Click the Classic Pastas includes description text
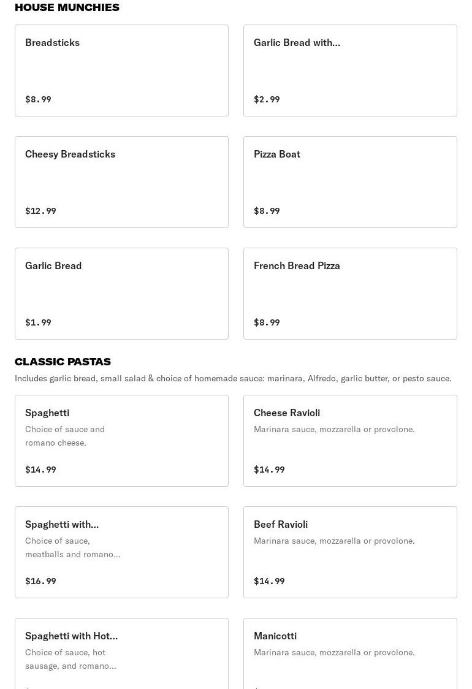 coord(233,378)
